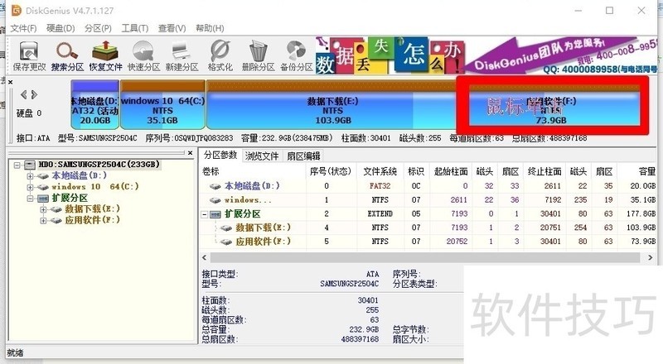Collapse 扩展分区 row in partition table
The width and height of the screenshot is (663, 364).
pyautogui.click(x=204, y=214)
